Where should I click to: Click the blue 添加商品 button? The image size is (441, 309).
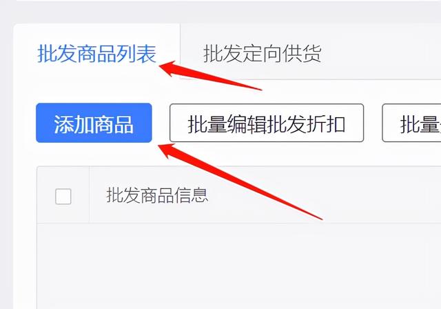click(94, 123)
